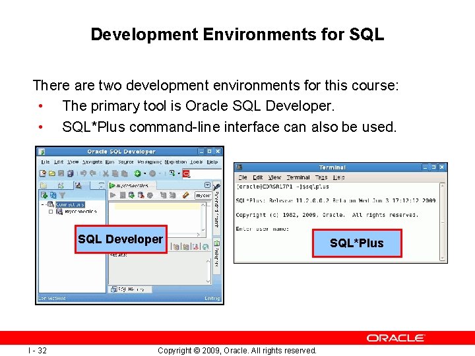This screenshot has height=356, width=475.
Task: Collapse the Connections tree node
Action: point(43,204)
